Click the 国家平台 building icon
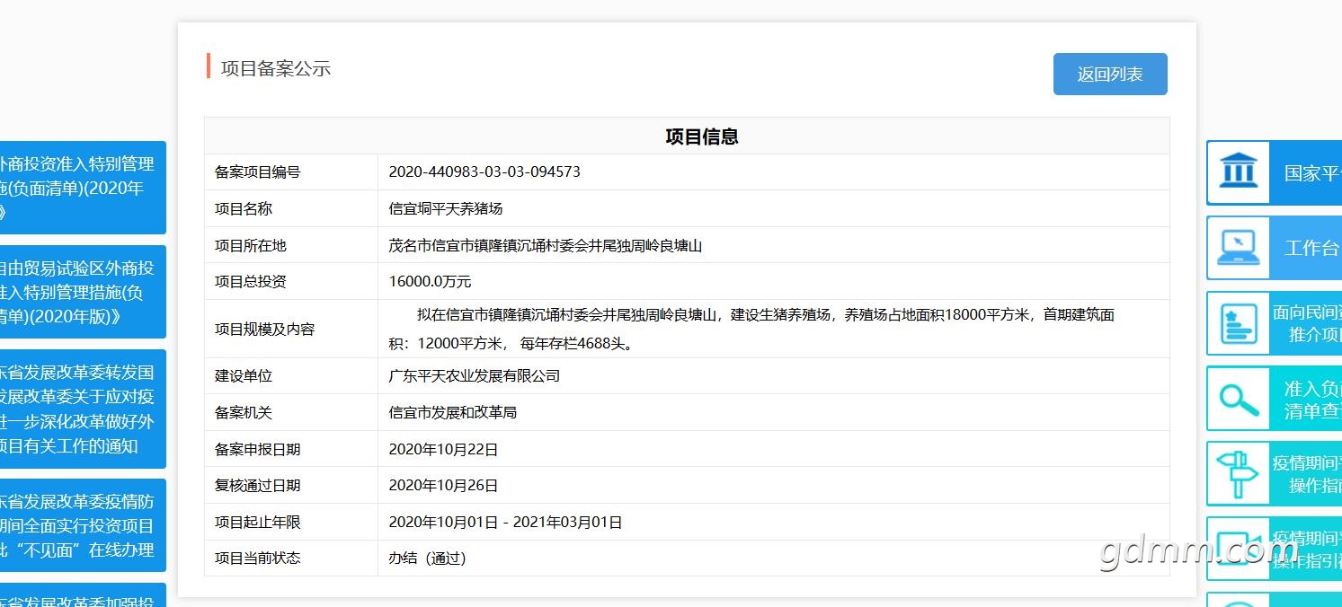The height and width of the screenshot is (607, 1342). click(x=1238, y=172)
